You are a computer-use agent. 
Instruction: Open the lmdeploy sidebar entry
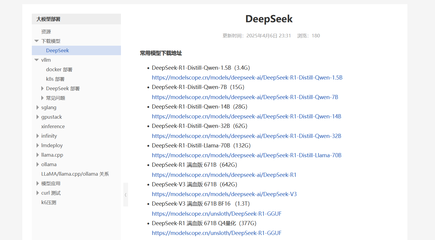pyautogui.click(x=52, y=145)
